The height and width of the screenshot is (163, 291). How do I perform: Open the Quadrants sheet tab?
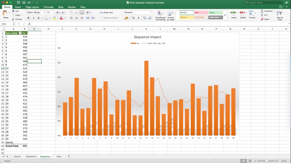31,156
